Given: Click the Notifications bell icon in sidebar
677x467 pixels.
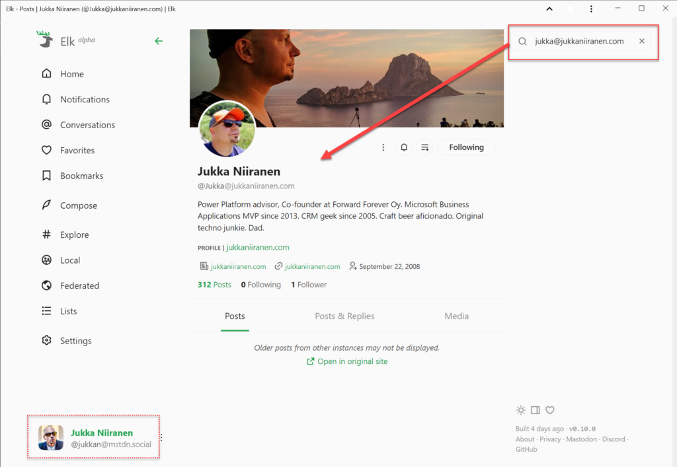Looking at the screenshot, I should 47,99.
